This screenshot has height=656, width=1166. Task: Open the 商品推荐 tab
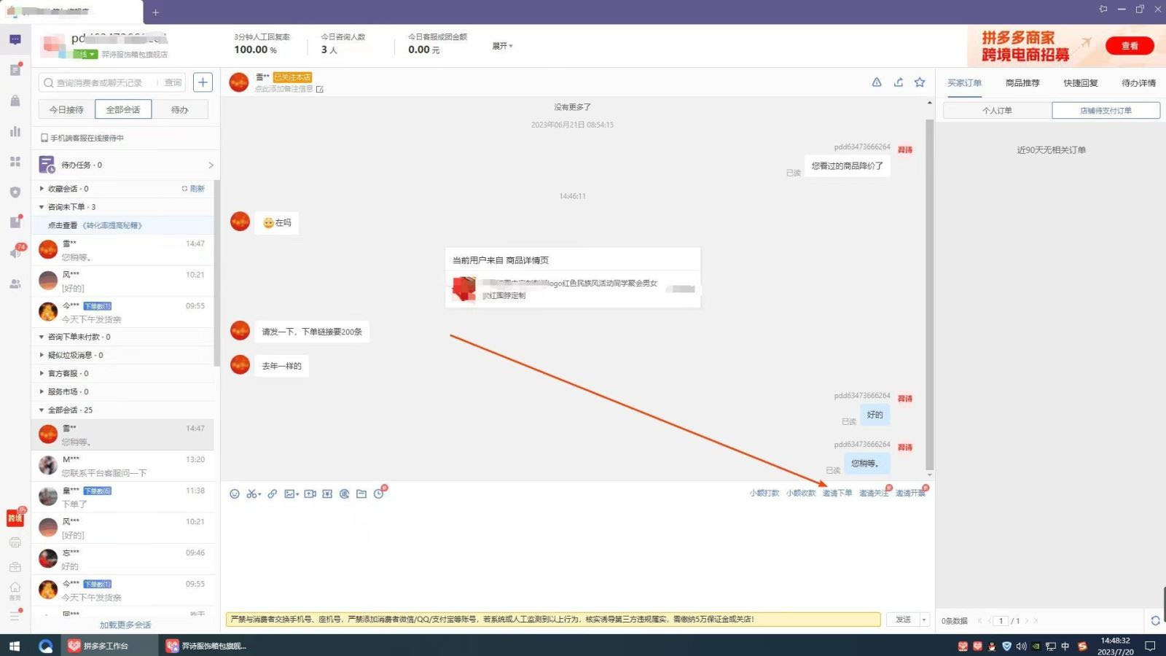click(1022, 83)
